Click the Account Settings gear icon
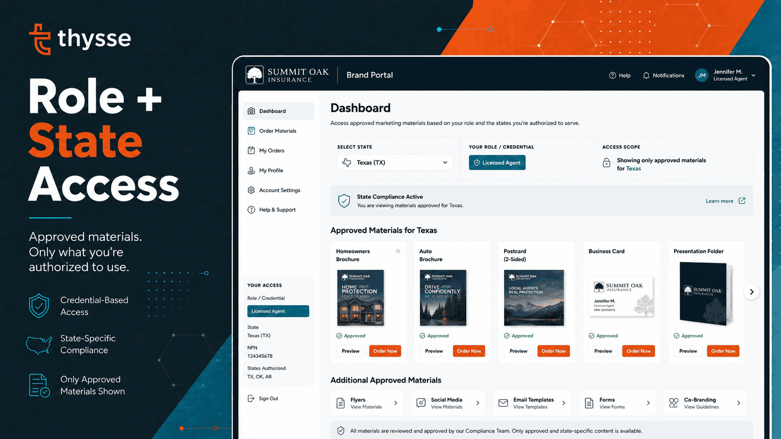Screen dimensions: 781x439 pos(251,190)
